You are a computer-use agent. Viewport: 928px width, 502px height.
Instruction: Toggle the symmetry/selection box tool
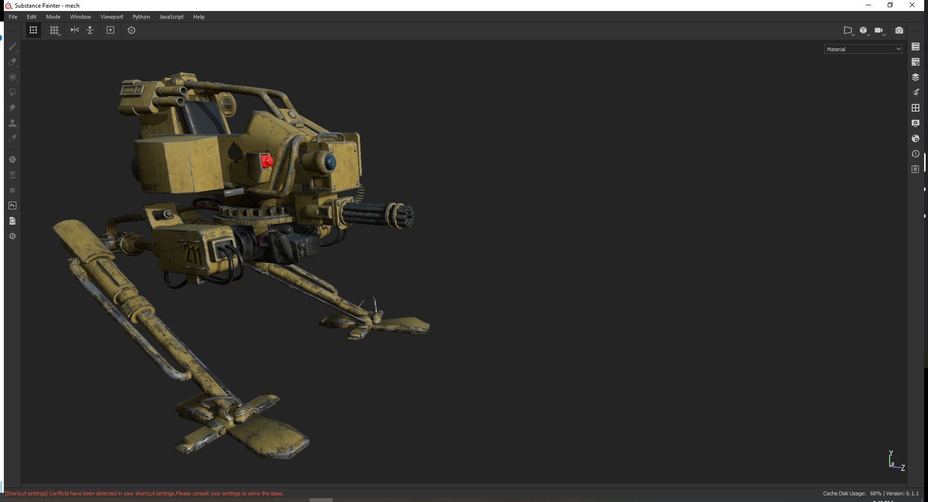pos(33,30)
